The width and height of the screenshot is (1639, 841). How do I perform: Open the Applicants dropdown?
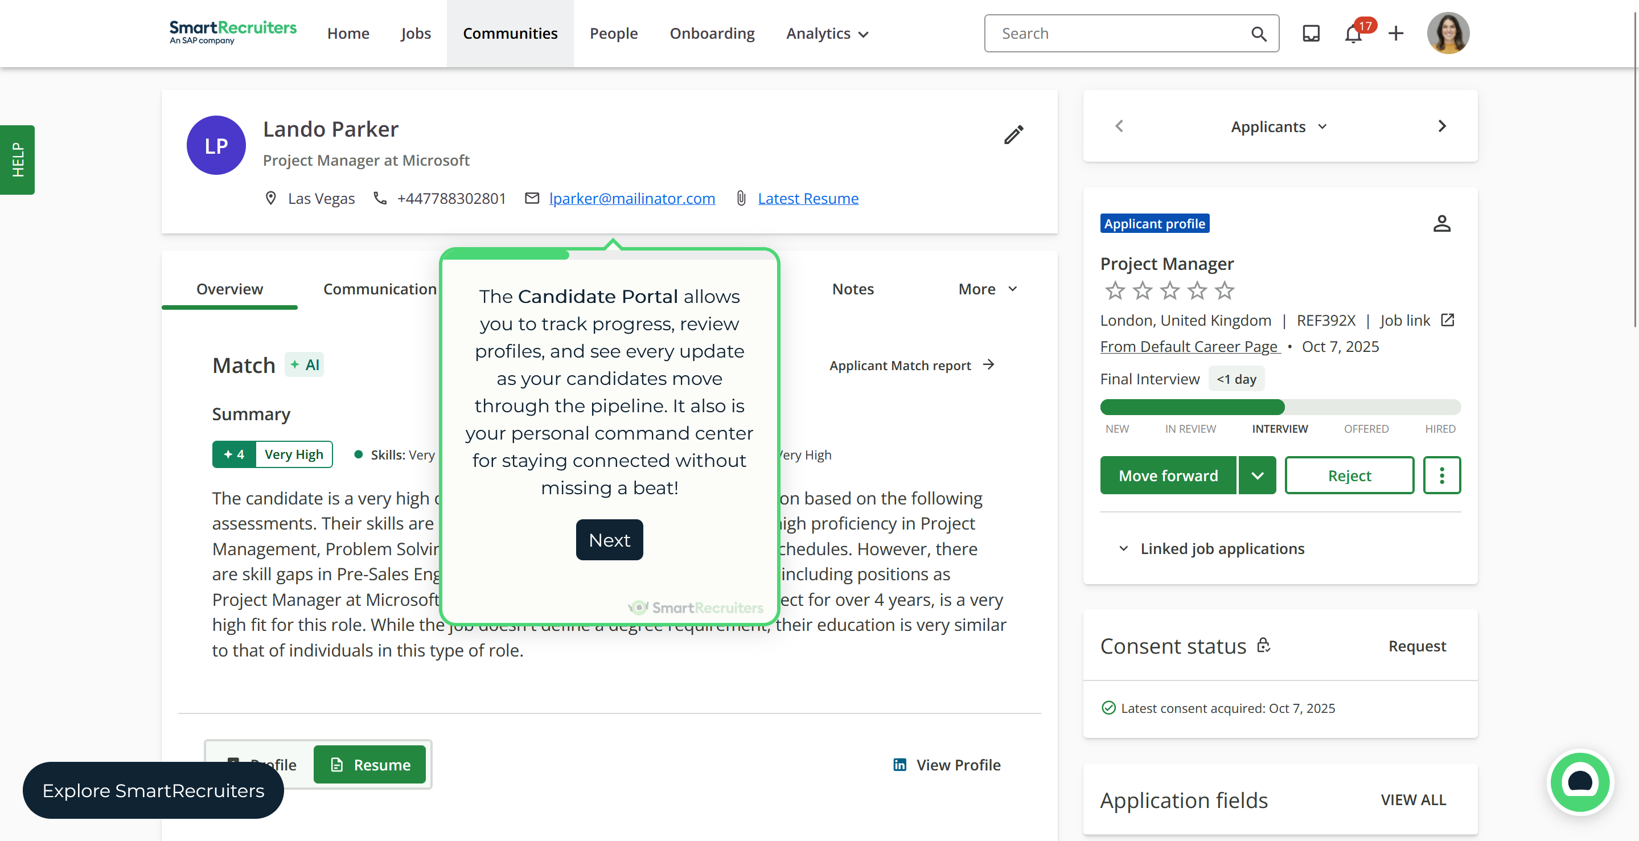1279,126
